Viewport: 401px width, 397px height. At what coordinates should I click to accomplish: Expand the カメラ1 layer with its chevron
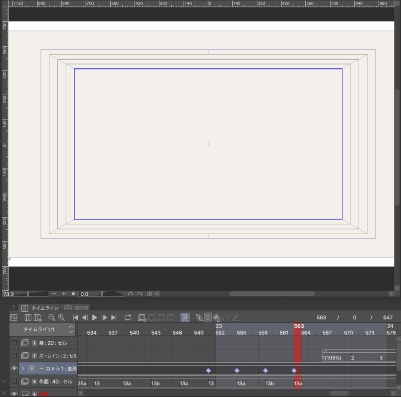[x=23, y=369]
